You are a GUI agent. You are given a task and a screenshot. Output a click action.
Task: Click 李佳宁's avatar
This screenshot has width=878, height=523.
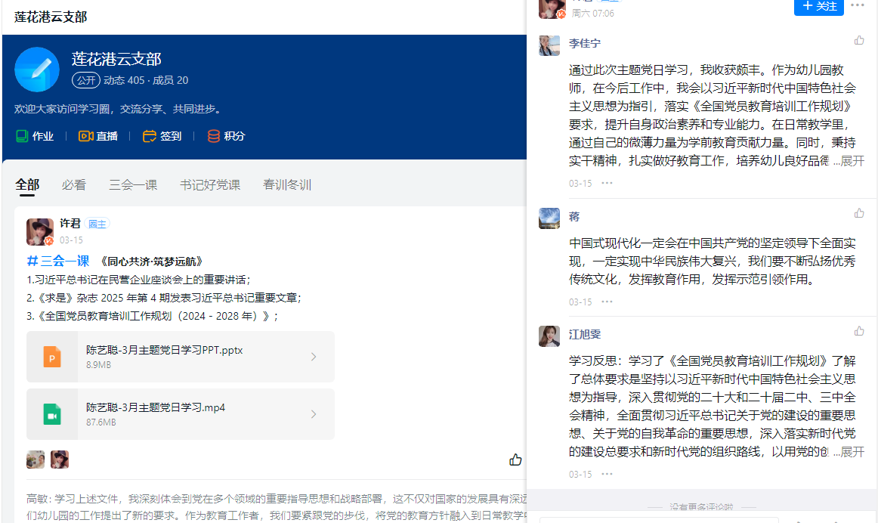click(x=549, y=45)
